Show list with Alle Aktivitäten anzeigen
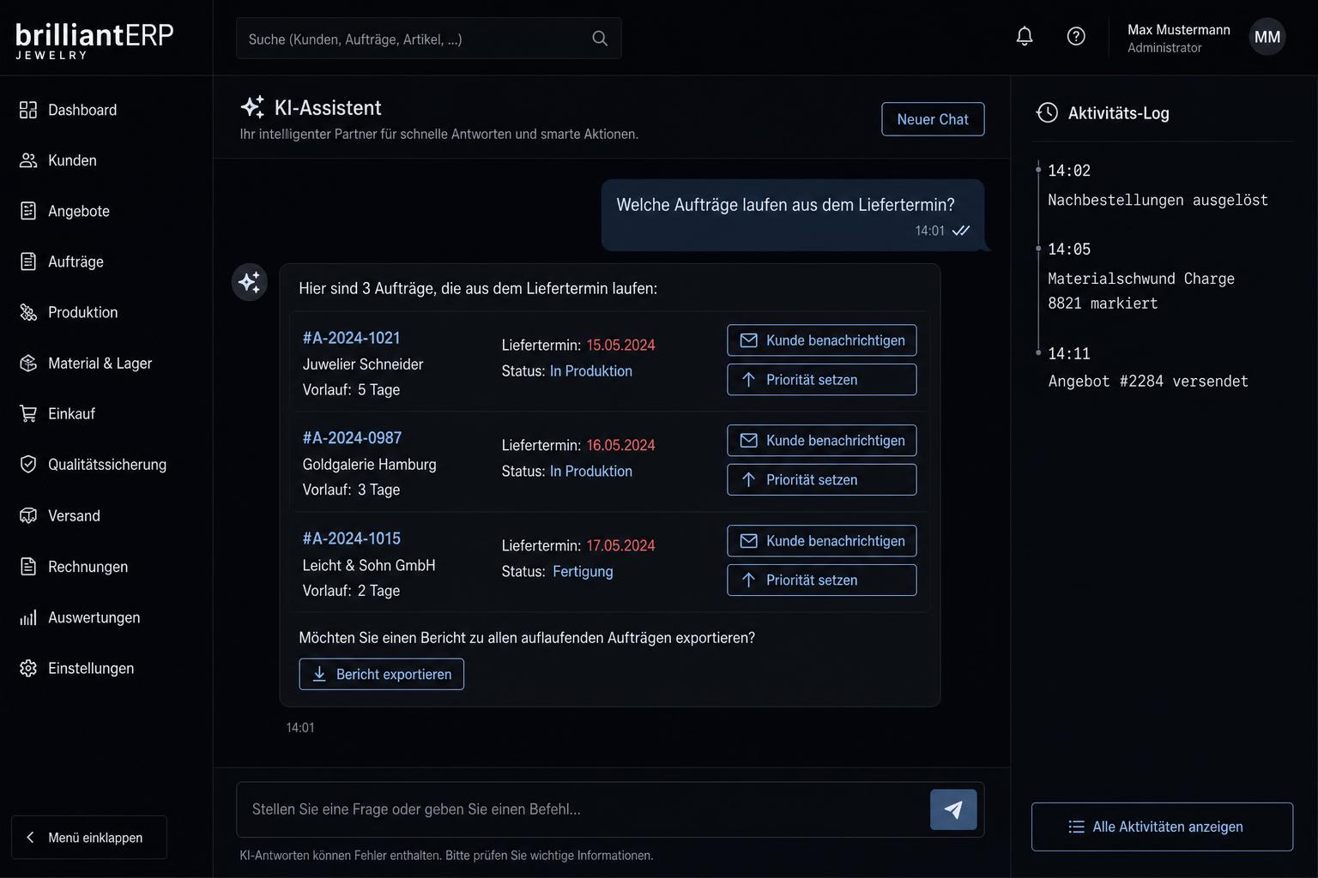This screenshot has height=878, width=1318. click(x=1162, y=827)
